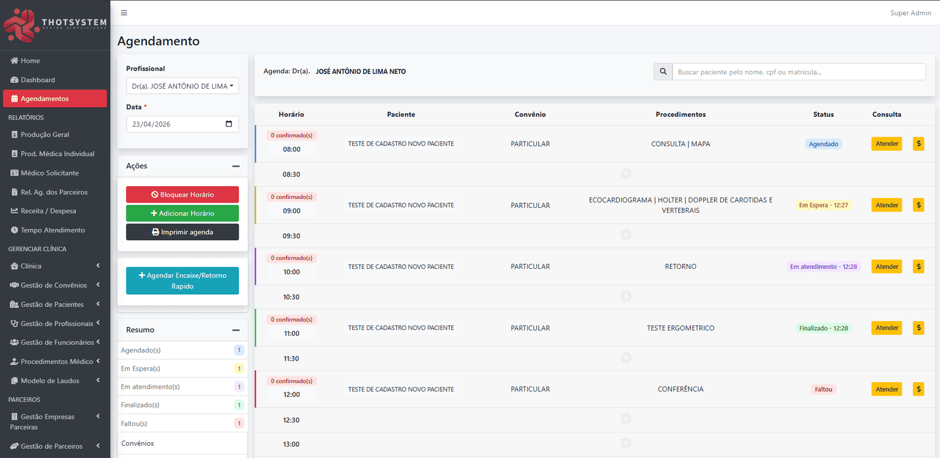Add appointment with plus icon at 10:30
The width and height of the screenshot is (940, 458).
coord(626,297)
